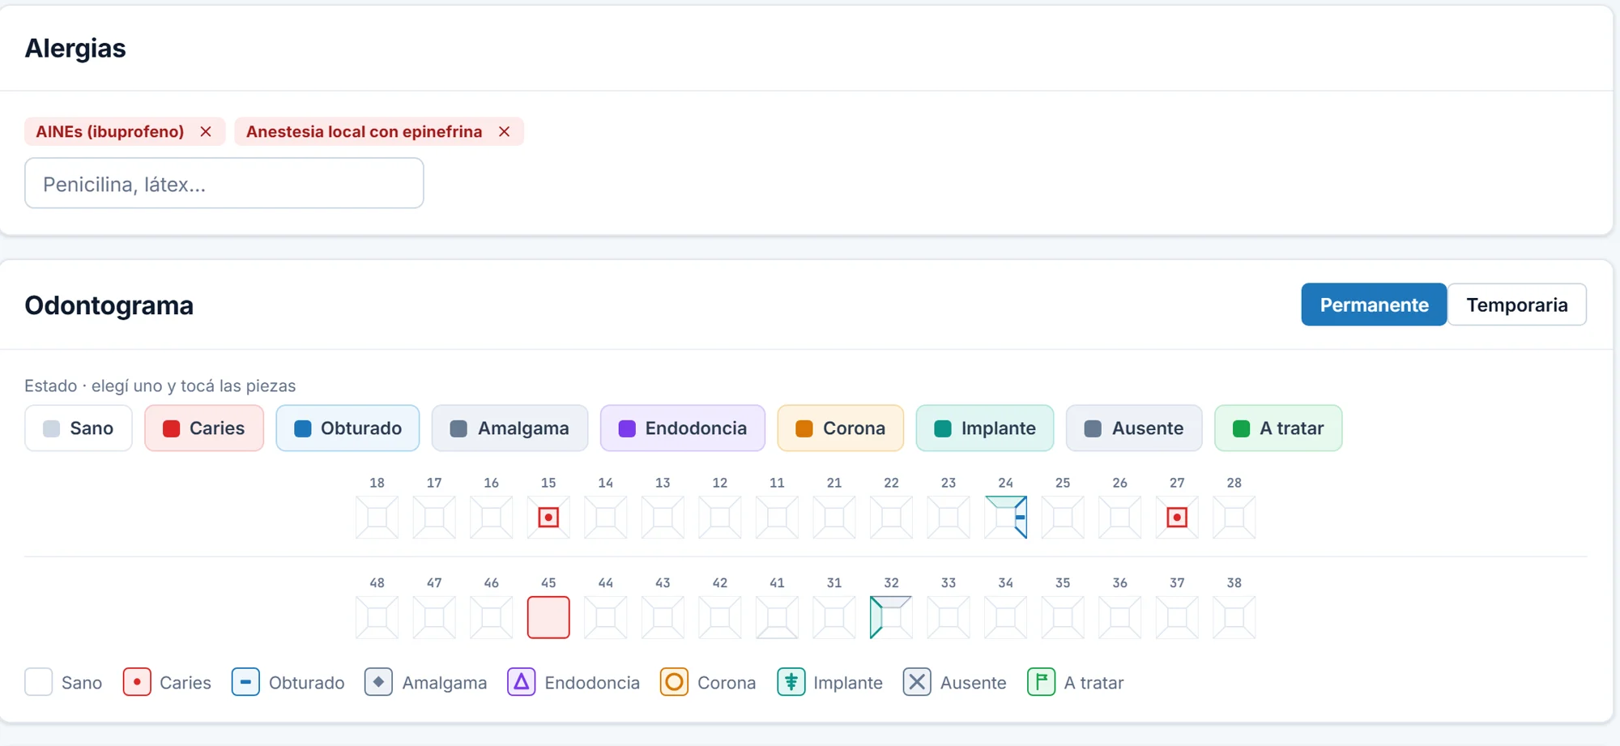1620x746 pixels.
Task: Click tooth 28 in upper row
Action: point(1234,517)
